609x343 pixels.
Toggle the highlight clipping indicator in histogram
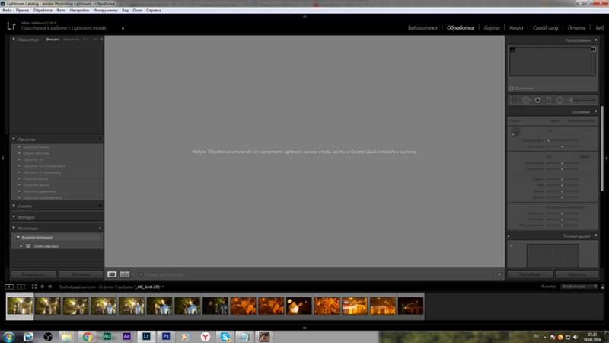pos(592,50)
